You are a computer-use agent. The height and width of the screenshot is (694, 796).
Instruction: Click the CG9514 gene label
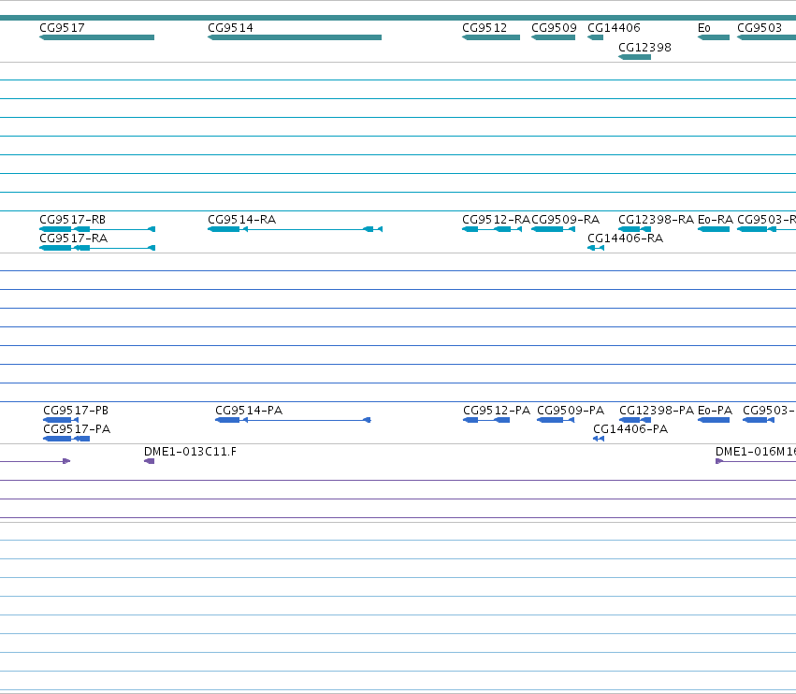230,28
